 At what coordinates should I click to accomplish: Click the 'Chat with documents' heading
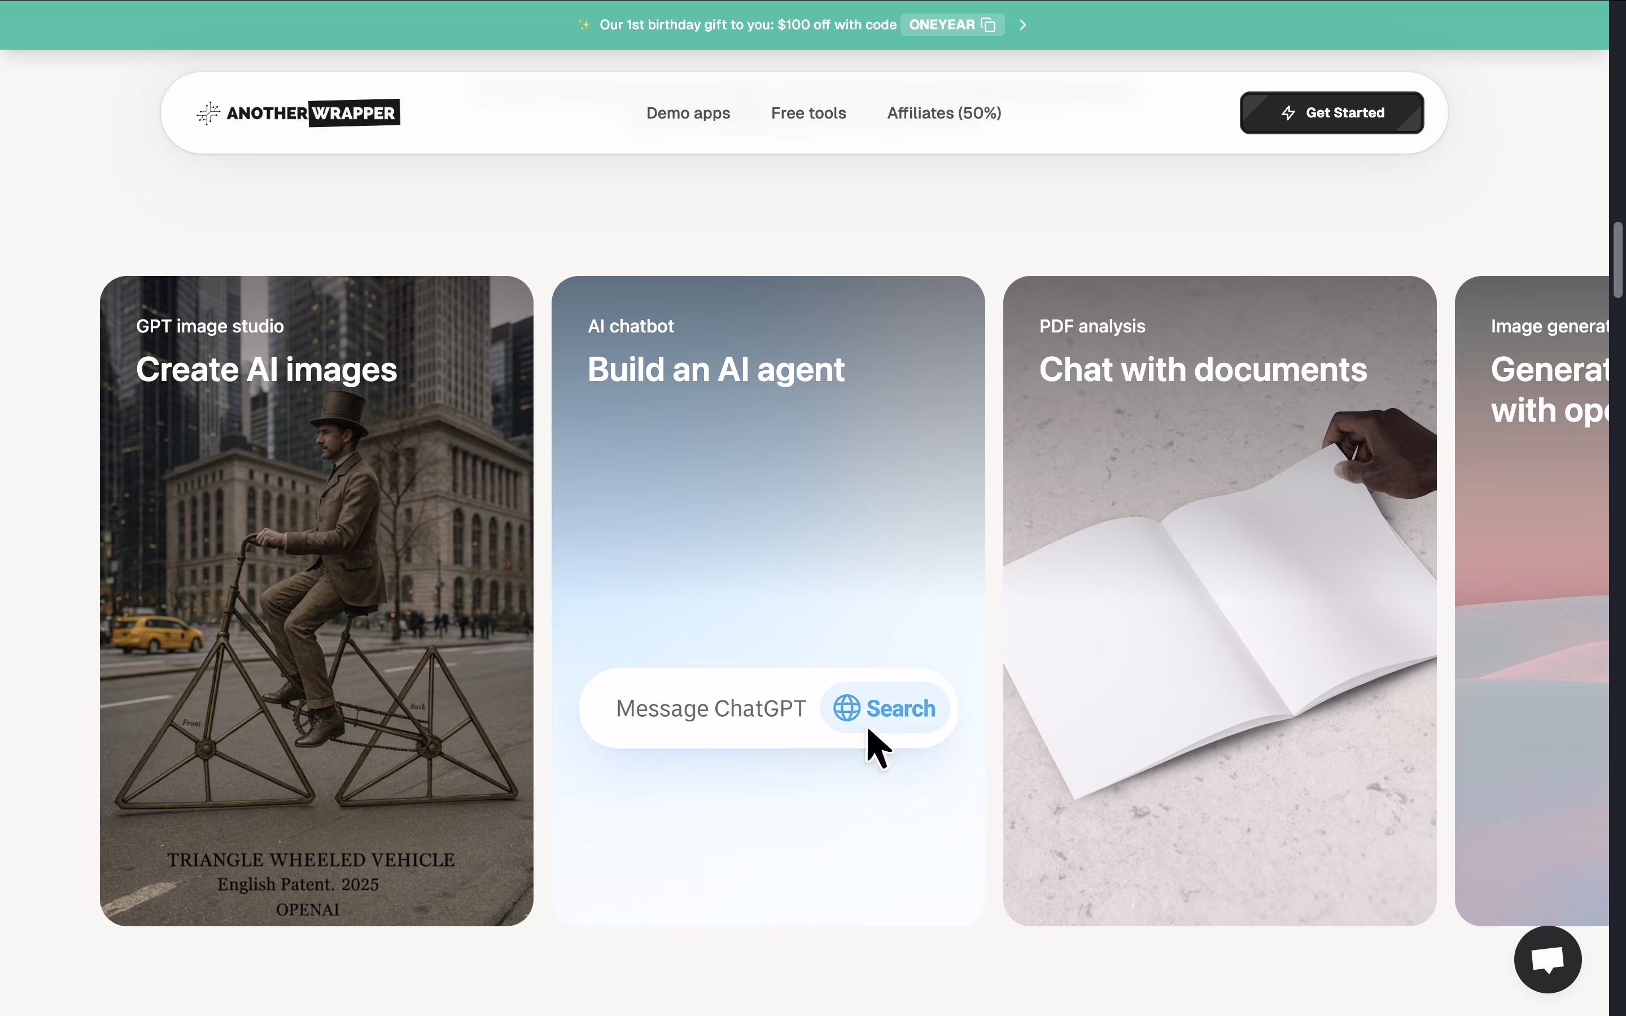(x=1203, y=370)
